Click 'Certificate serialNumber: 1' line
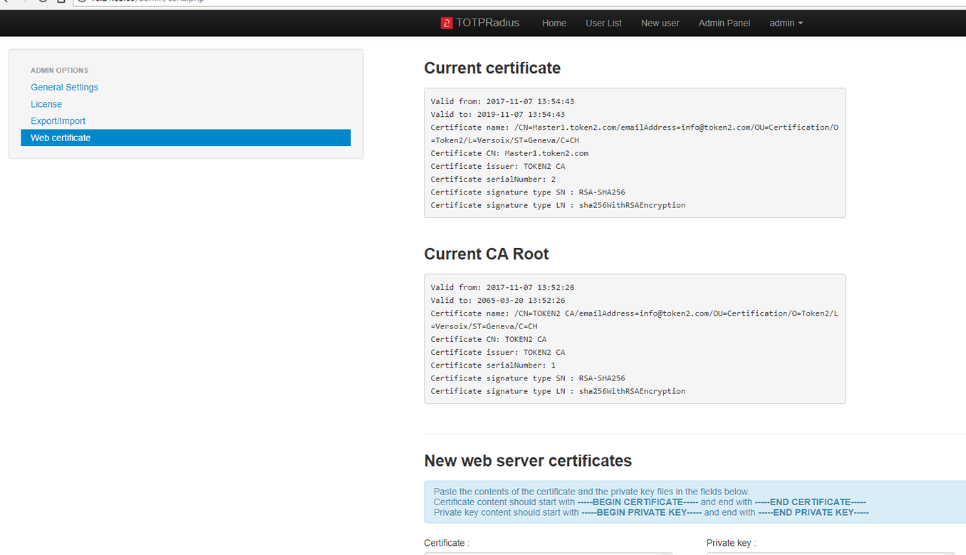Screen dimensions: 966x555 coord(493,365)
